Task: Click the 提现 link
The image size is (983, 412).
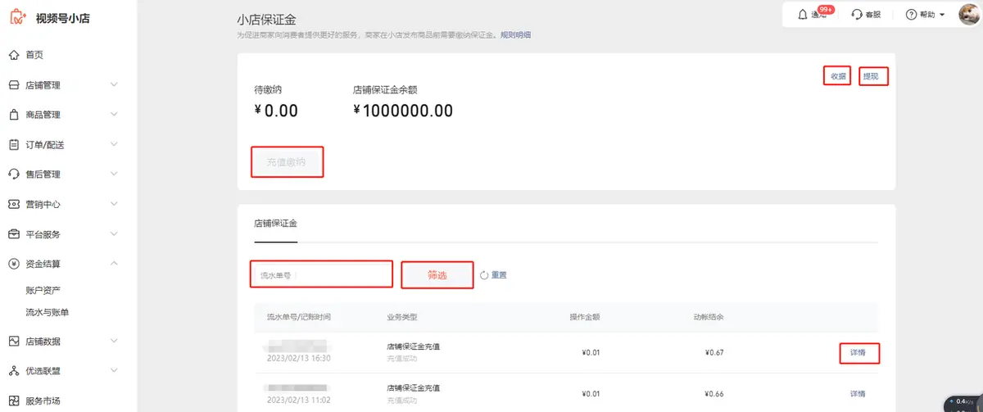Action: click(870, 76)
